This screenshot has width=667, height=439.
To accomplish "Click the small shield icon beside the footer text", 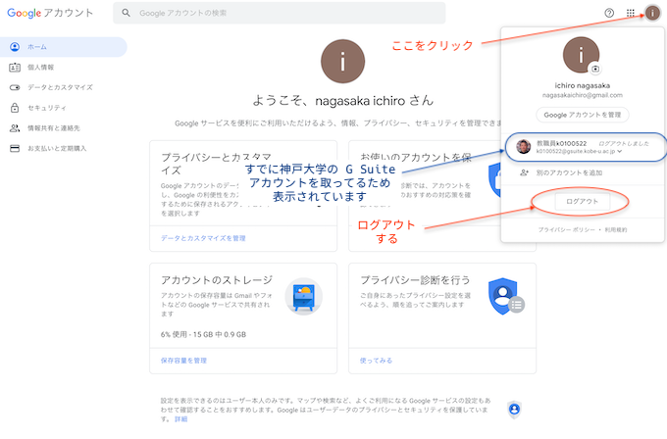I will 514,410.
